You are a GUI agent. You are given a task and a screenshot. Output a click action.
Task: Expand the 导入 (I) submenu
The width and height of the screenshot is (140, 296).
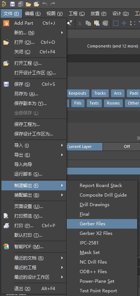(x=34, y=145)
